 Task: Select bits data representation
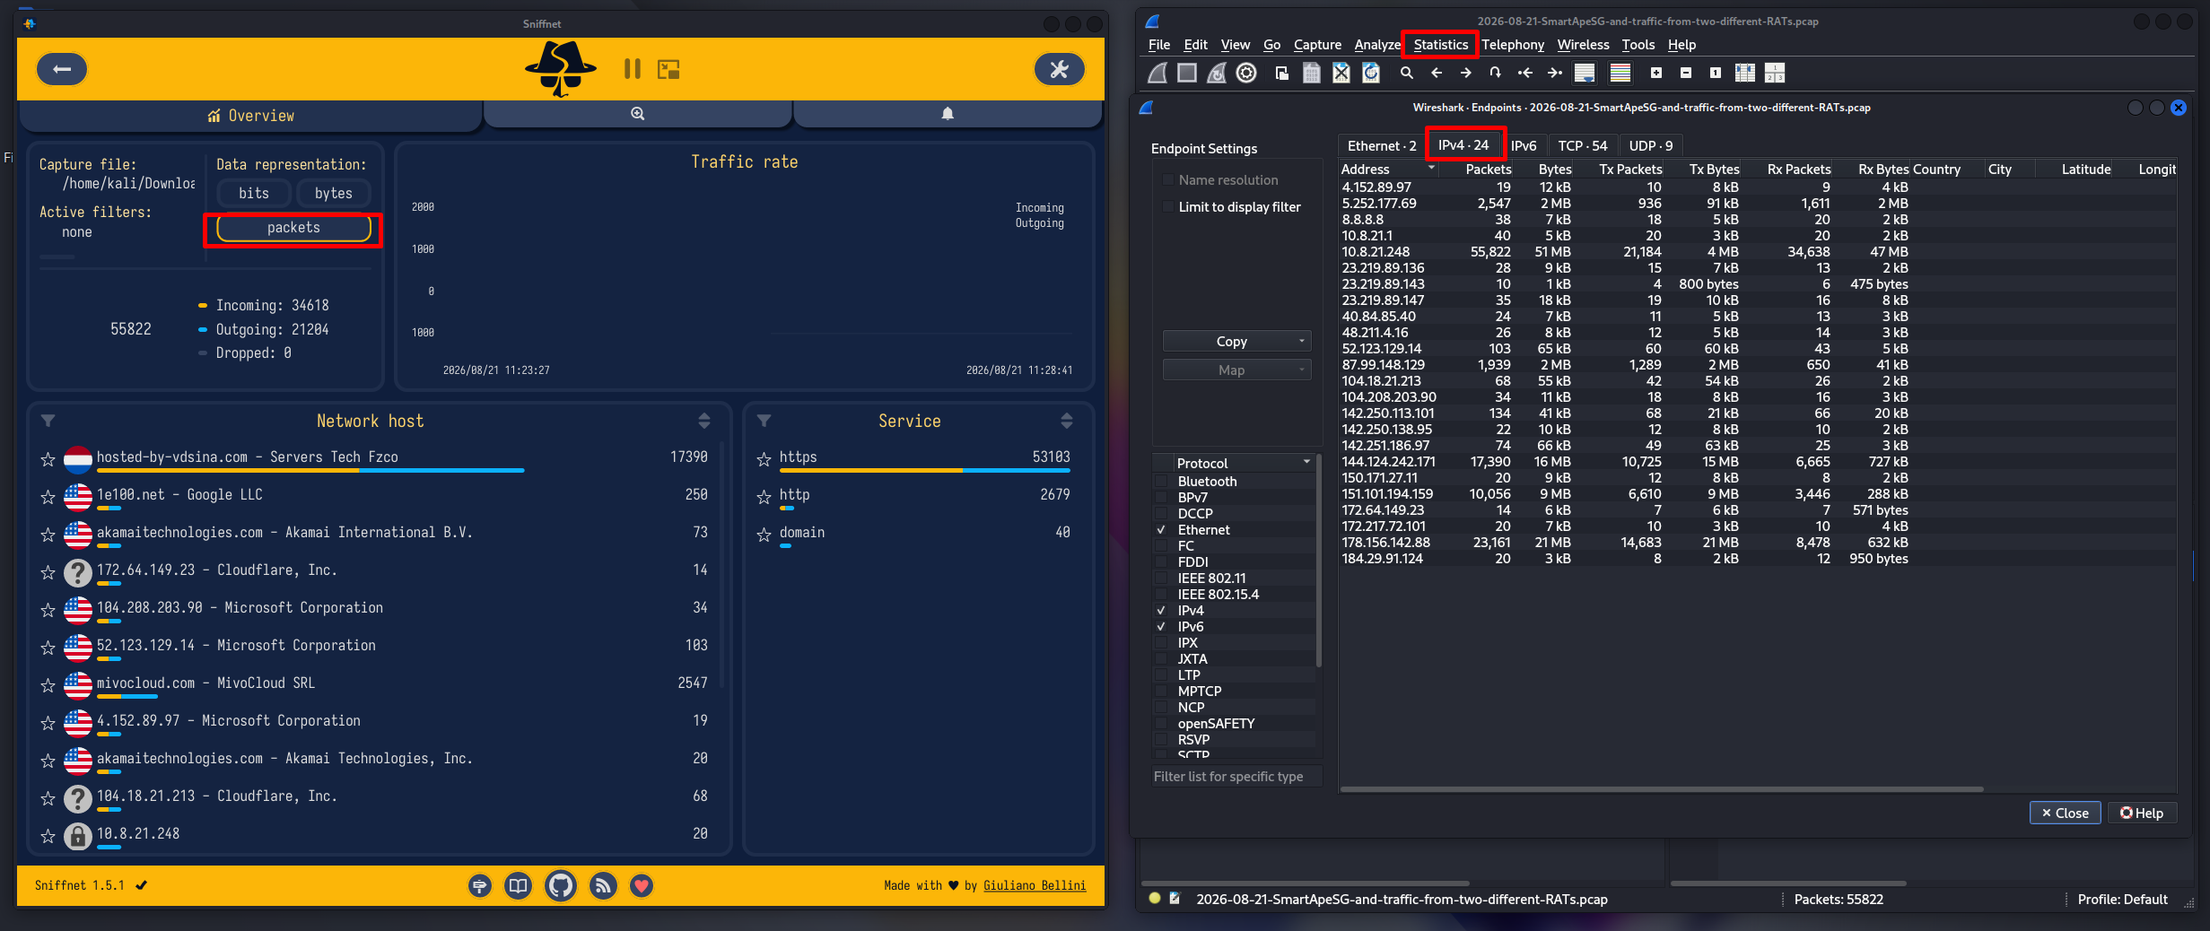point(254,193)
